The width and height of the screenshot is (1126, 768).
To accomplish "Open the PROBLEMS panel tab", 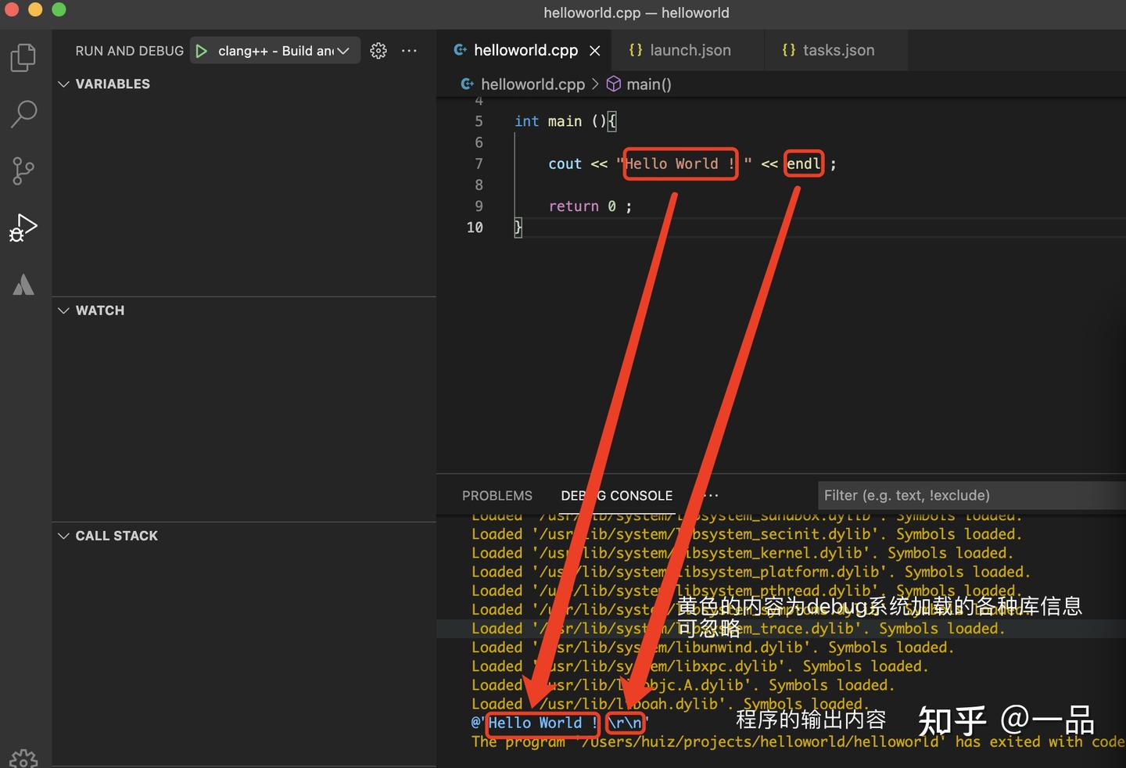I will (497, 495).
